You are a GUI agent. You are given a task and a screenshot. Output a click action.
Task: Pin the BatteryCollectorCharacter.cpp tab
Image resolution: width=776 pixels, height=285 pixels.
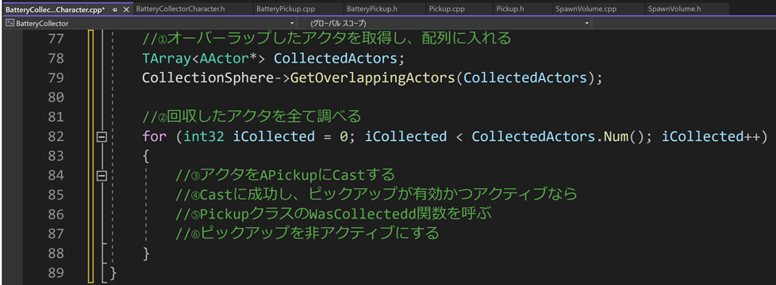click(114, 9)
